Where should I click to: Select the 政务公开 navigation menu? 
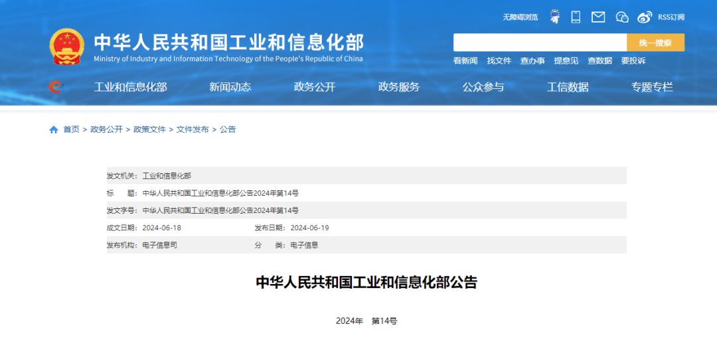pyautogui.click(x=315, y=87)
